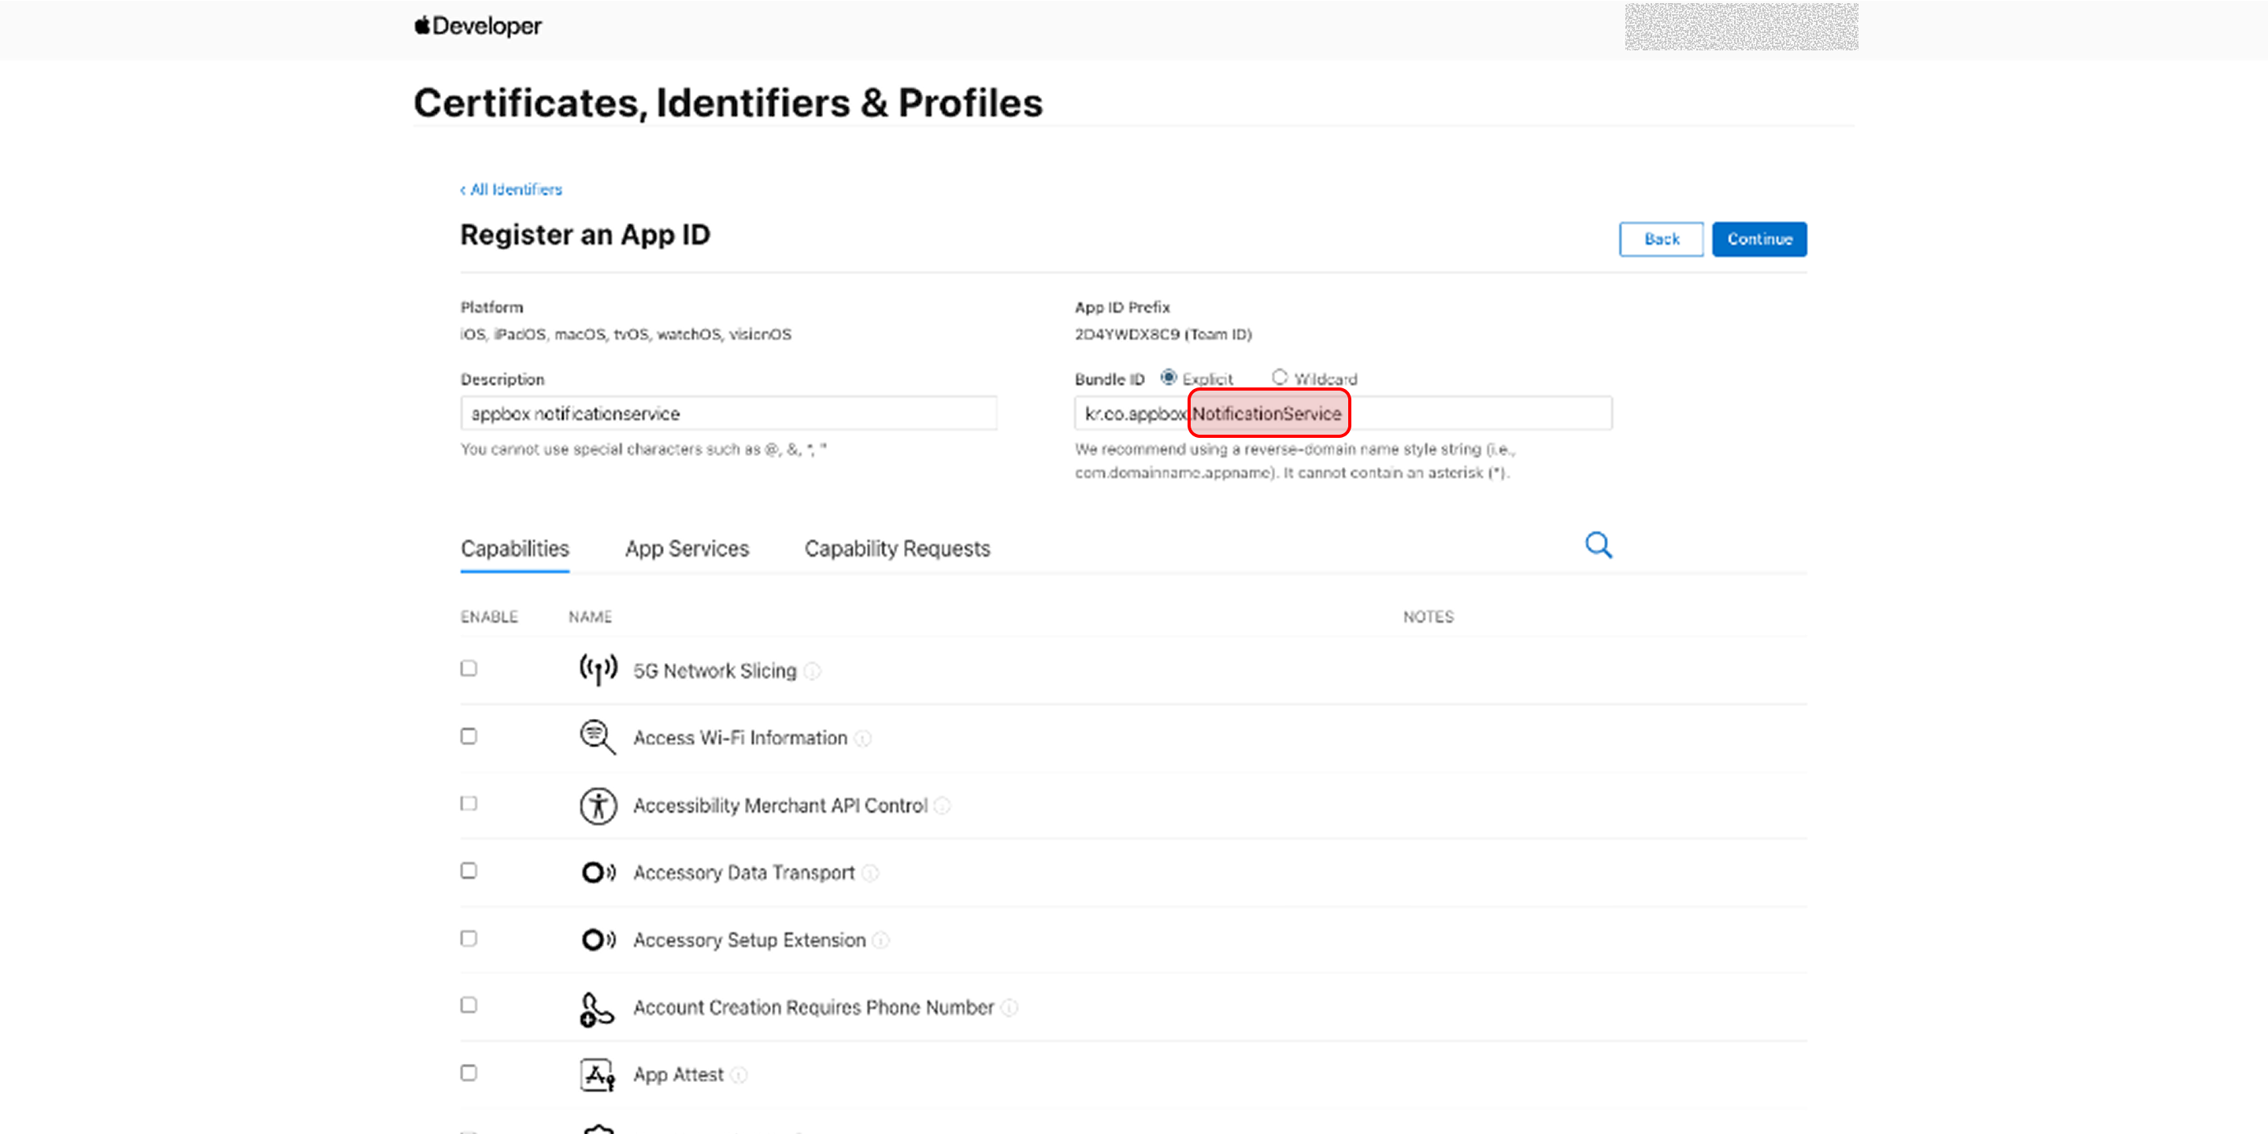The image size is (2268, 1134).
Task: Select the Accessory Setup Extension icon
Action: [598, 940]
